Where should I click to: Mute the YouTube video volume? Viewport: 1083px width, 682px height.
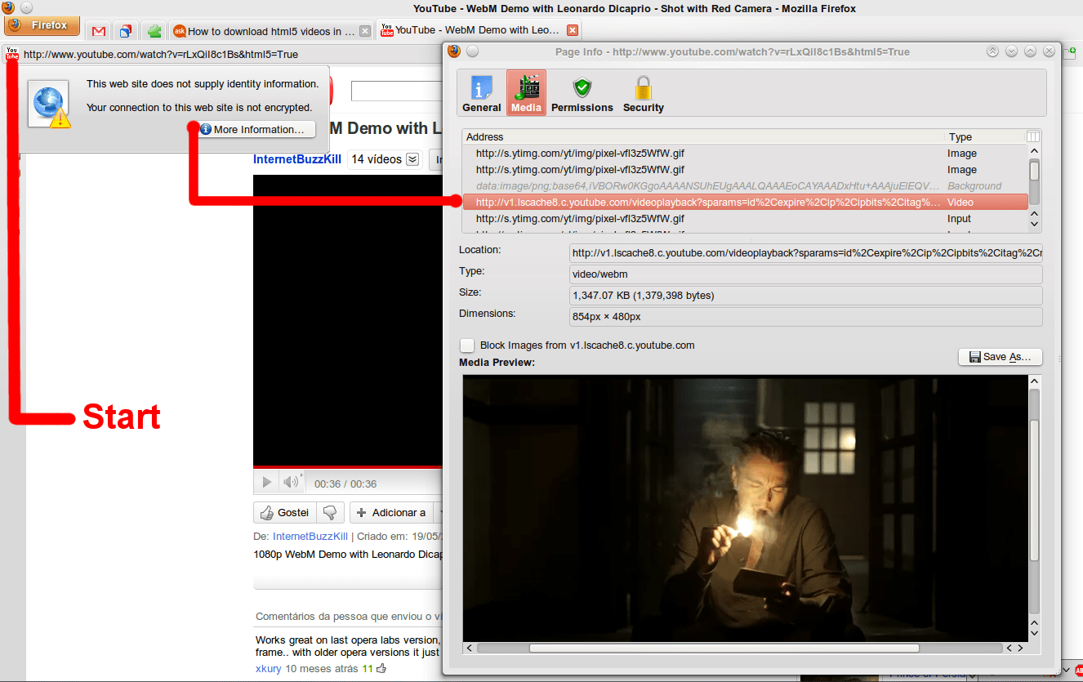pos(291,483)
